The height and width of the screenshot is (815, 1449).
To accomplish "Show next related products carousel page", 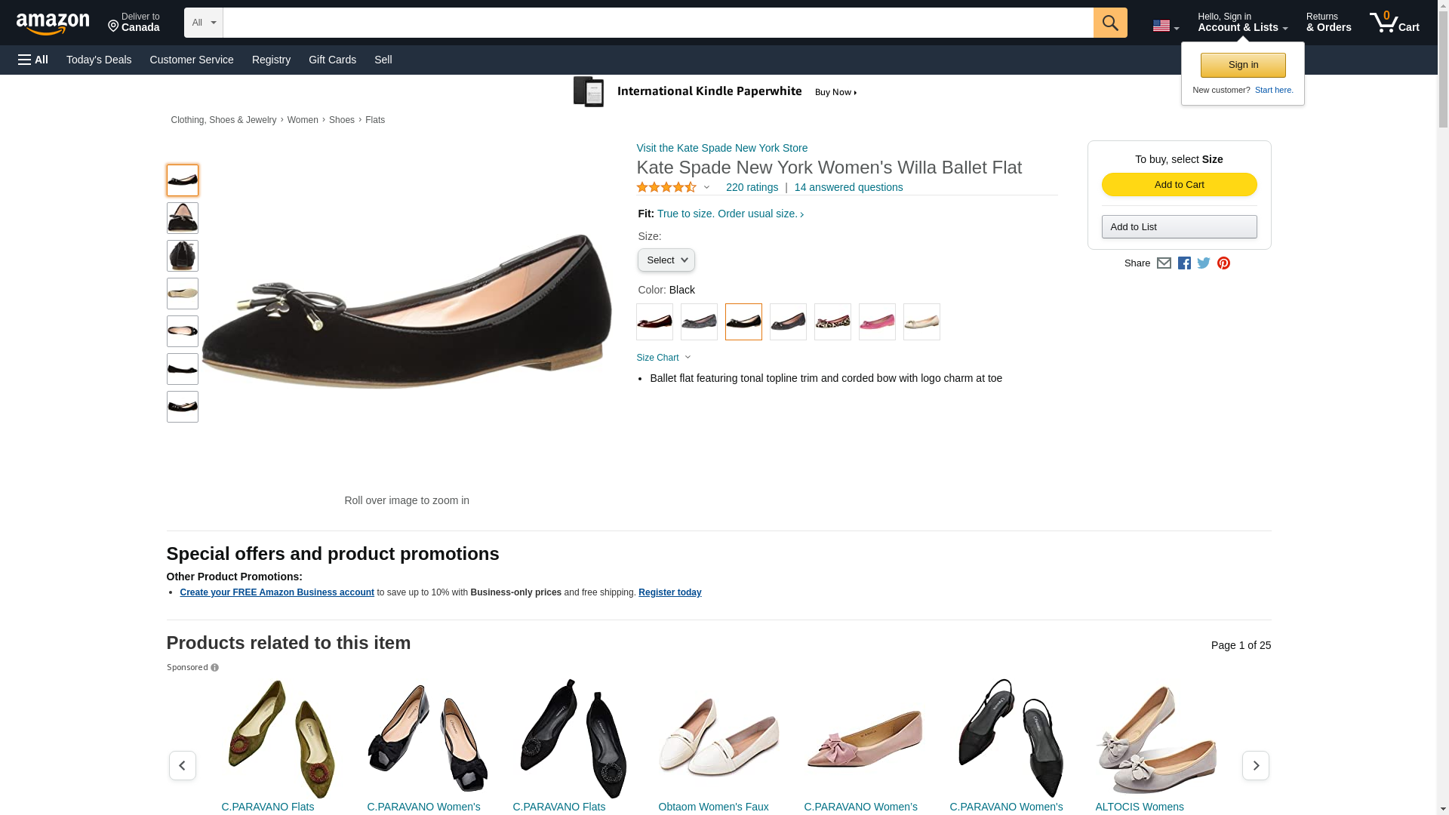I will coord(1255,765).
